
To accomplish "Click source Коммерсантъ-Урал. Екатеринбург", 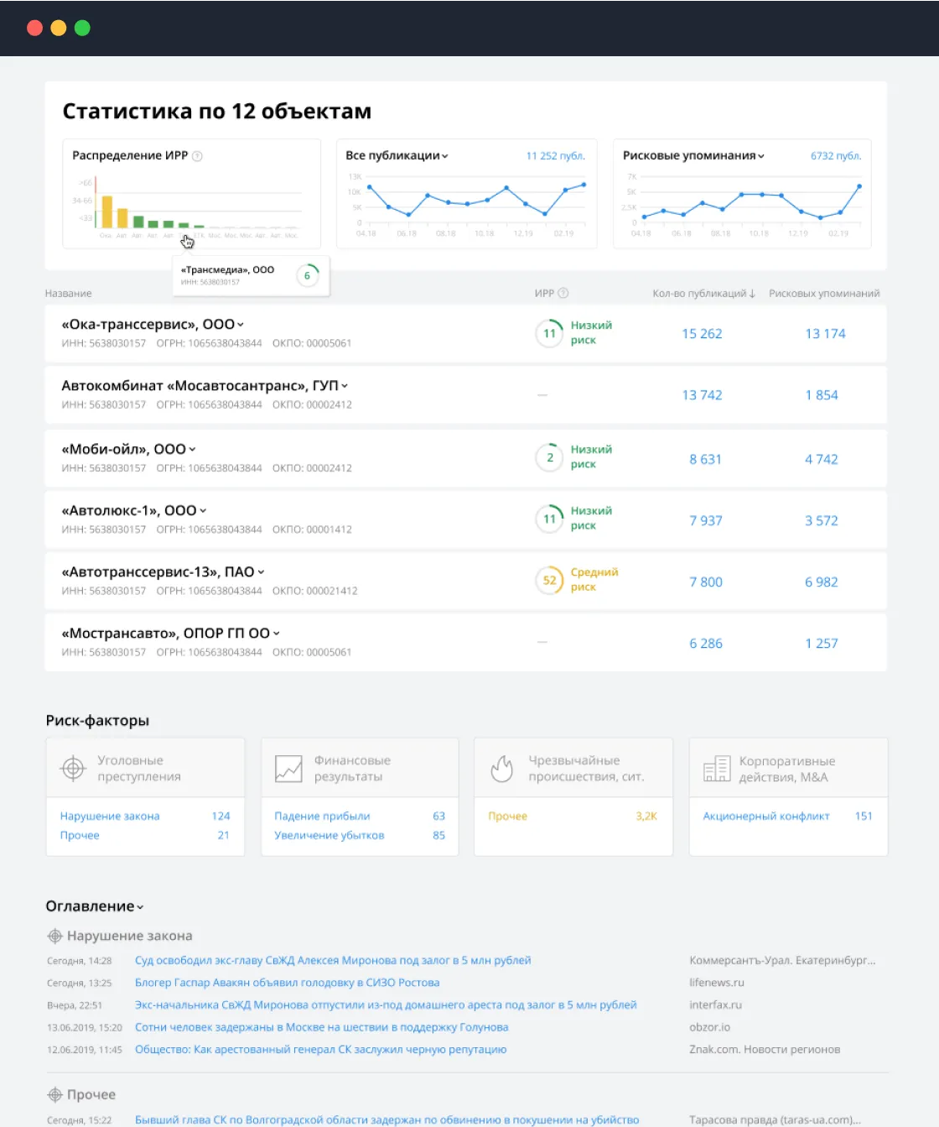I will [x=782, y=960].
